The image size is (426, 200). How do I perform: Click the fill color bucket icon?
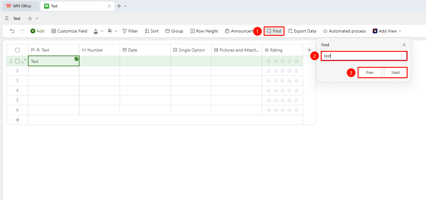[110, 31]
